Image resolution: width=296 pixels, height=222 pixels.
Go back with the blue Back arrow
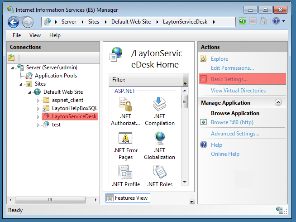tap(13, 23)
